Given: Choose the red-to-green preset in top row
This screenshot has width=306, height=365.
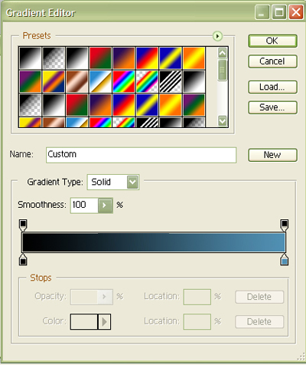Looking at the screenshot, I should [x=100, y=58].
